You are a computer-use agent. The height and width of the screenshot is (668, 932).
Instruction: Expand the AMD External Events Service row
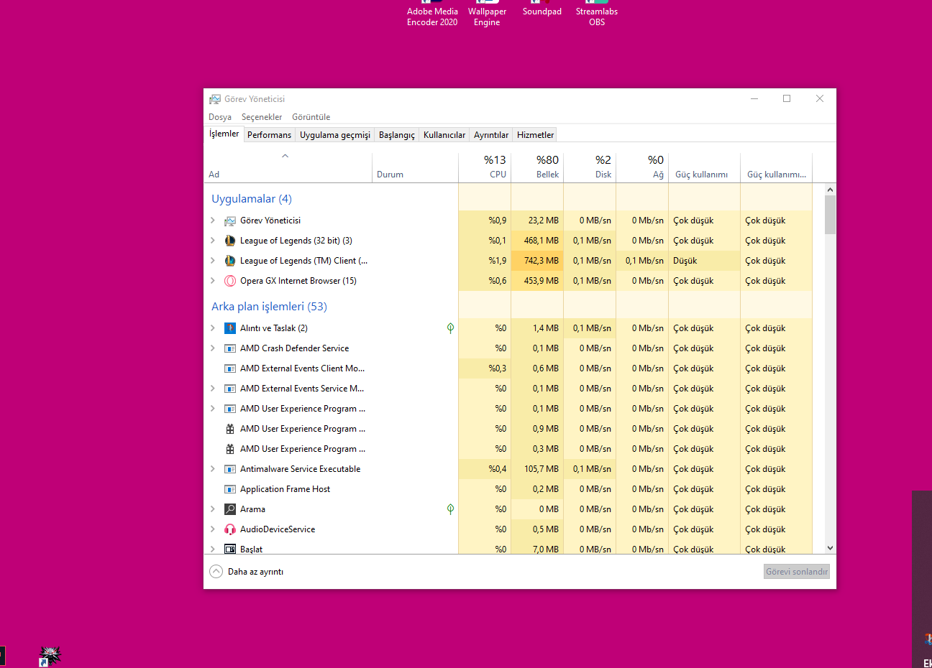click(213, 389)
